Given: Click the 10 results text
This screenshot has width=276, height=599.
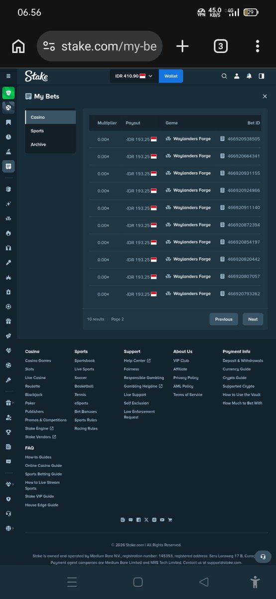Looking at the screenshot, I should (96, 319).
